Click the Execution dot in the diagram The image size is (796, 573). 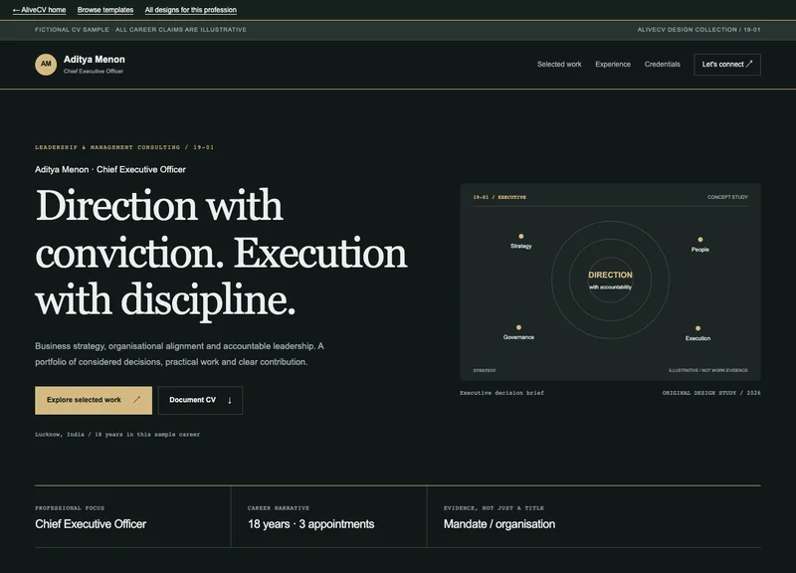point(697,328)
